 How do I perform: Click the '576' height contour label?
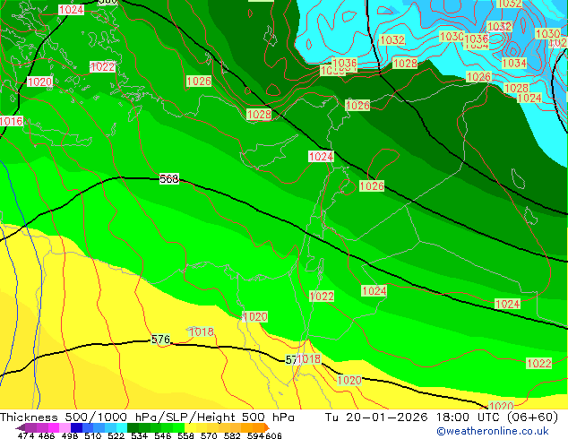pos(160,340)
